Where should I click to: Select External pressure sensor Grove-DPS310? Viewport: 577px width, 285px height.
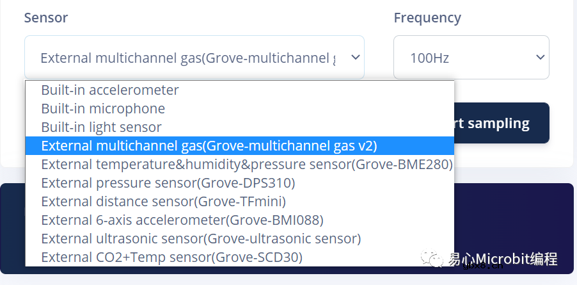coord(168,183)
